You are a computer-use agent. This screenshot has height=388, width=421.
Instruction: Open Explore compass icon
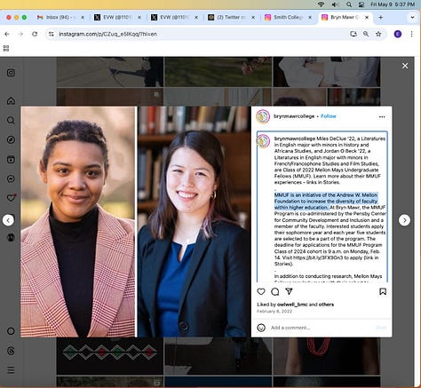11,139
